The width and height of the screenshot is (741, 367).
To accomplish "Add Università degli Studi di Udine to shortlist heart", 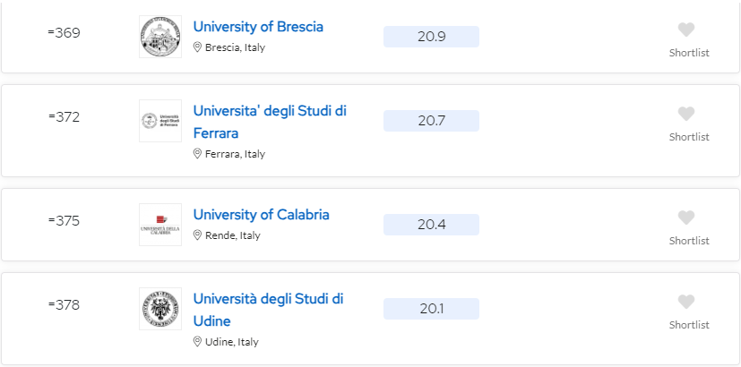I will click(686, 302).
